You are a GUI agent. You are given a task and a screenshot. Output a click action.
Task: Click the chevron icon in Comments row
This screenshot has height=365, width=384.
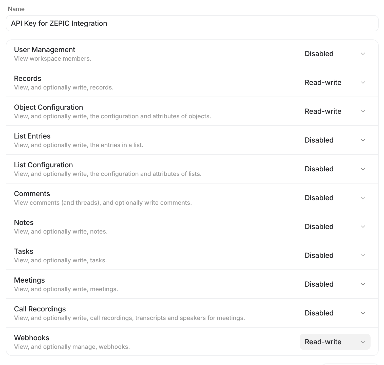363,198
